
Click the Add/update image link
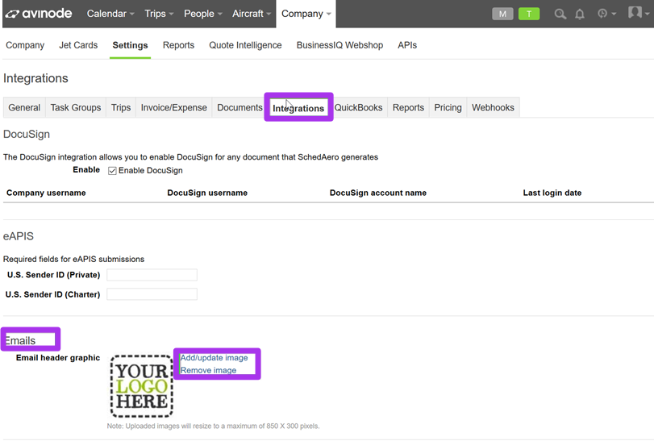[x=214, y=358]
